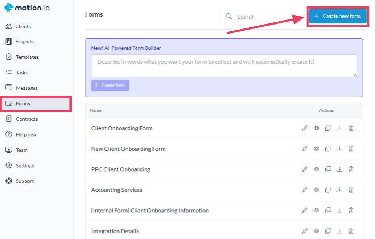
Task: Click the pencil edit icon for Client Onboarding Form
Action: coord(305,128)
